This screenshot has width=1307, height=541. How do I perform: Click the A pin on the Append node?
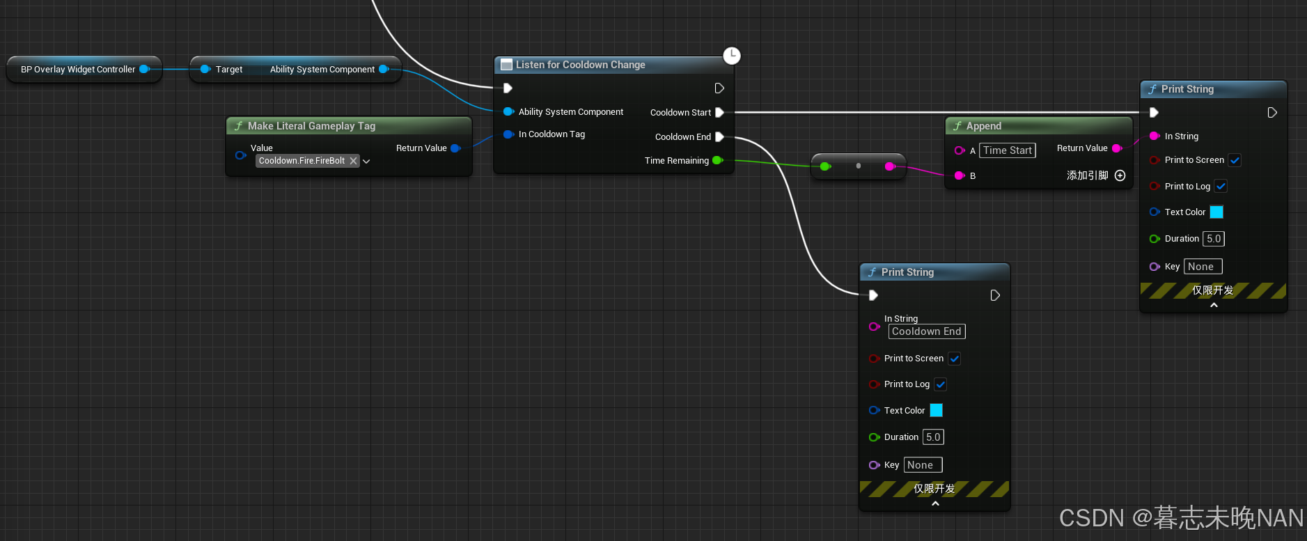click(x=960, y=150)
